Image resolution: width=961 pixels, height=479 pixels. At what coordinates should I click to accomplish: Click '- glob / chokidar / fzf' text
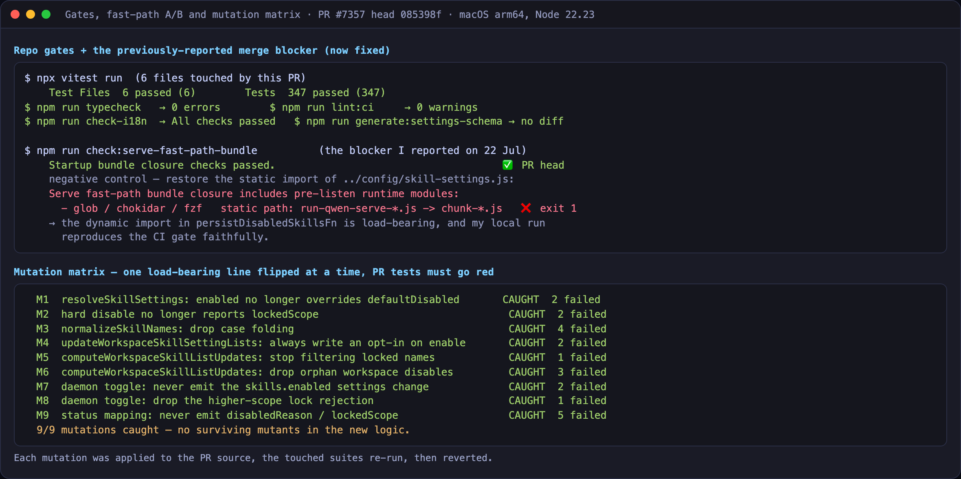132,208
